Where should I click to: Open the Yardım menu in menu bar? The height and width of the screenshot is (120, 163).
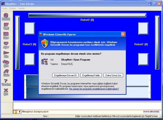[21, 8]
